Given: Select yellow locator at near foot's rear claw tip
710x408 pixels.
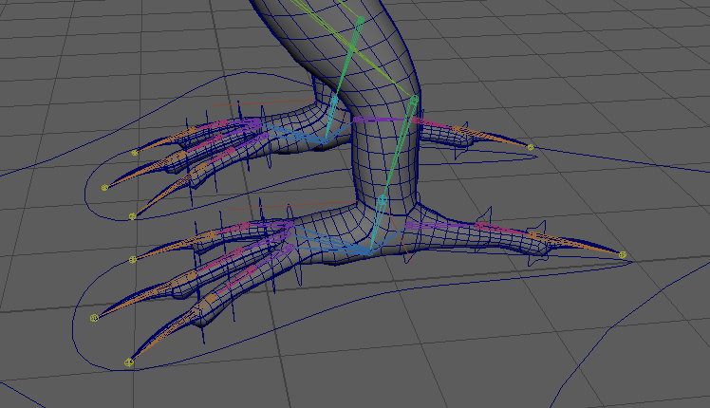Looking at the screenshot, I should tap(623, 254).
